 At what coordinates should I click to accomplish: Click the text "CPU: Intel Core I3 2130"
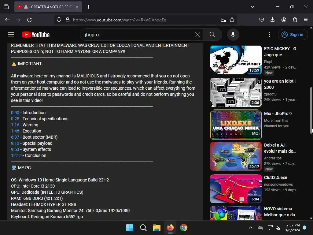pyautogui.click(x=33, y=186)
